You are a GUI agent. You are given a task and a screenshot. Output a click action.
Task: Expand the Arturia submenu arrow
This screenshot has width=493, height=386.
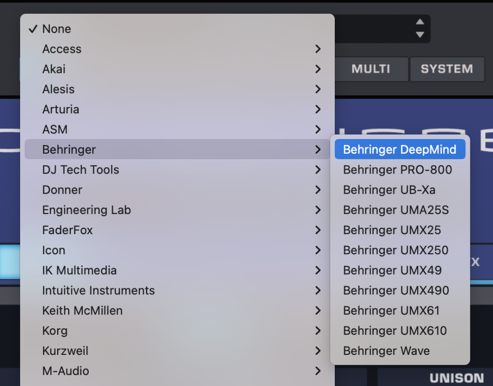(318, 109)
